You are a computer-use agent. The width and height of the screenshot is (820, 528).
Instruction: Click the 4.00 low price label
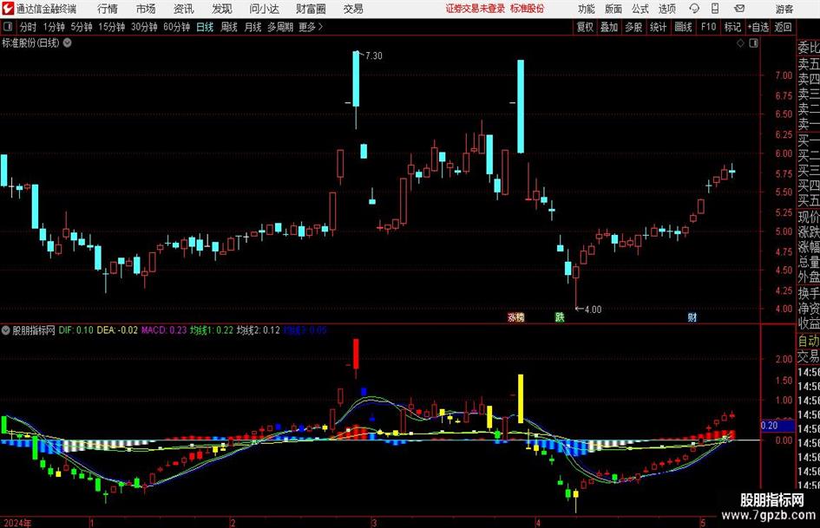(x=593, y=310)
